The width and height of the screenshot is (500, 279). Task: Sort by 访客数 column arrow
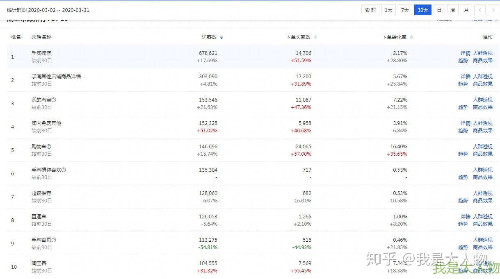click(x=221, y=37)
